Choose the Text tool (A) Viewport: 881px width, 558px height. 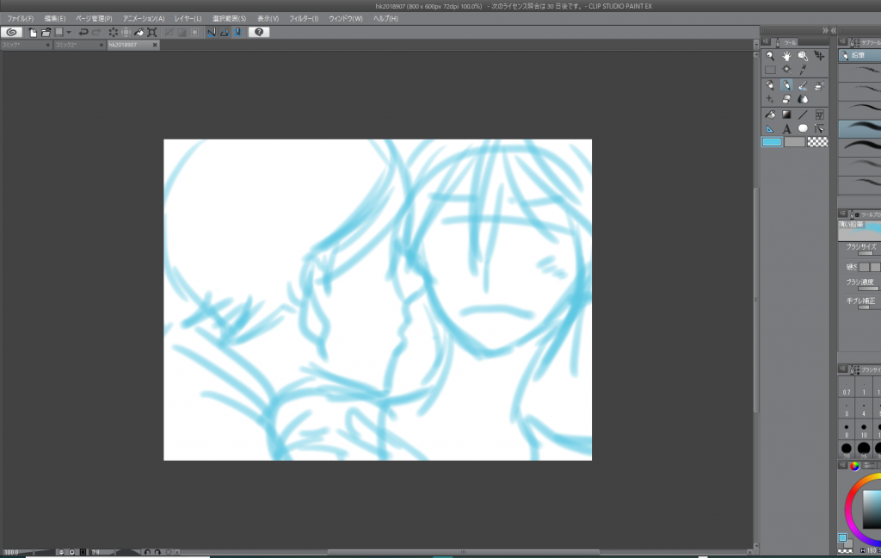coord(786,128)
